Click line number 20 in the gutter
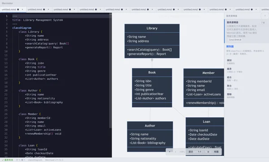This screenshot has height=162, width=269. (6, 90)
